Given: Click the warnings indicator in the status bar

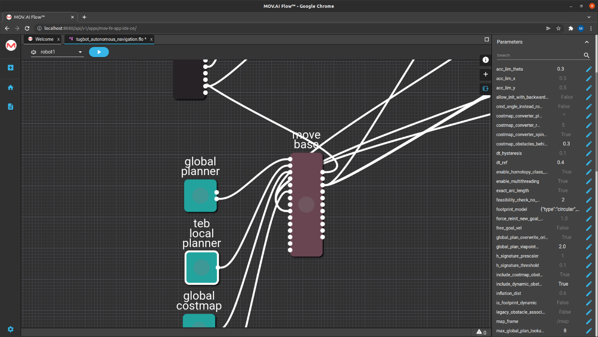Looking at the screenshot, I should click(481, 332).
